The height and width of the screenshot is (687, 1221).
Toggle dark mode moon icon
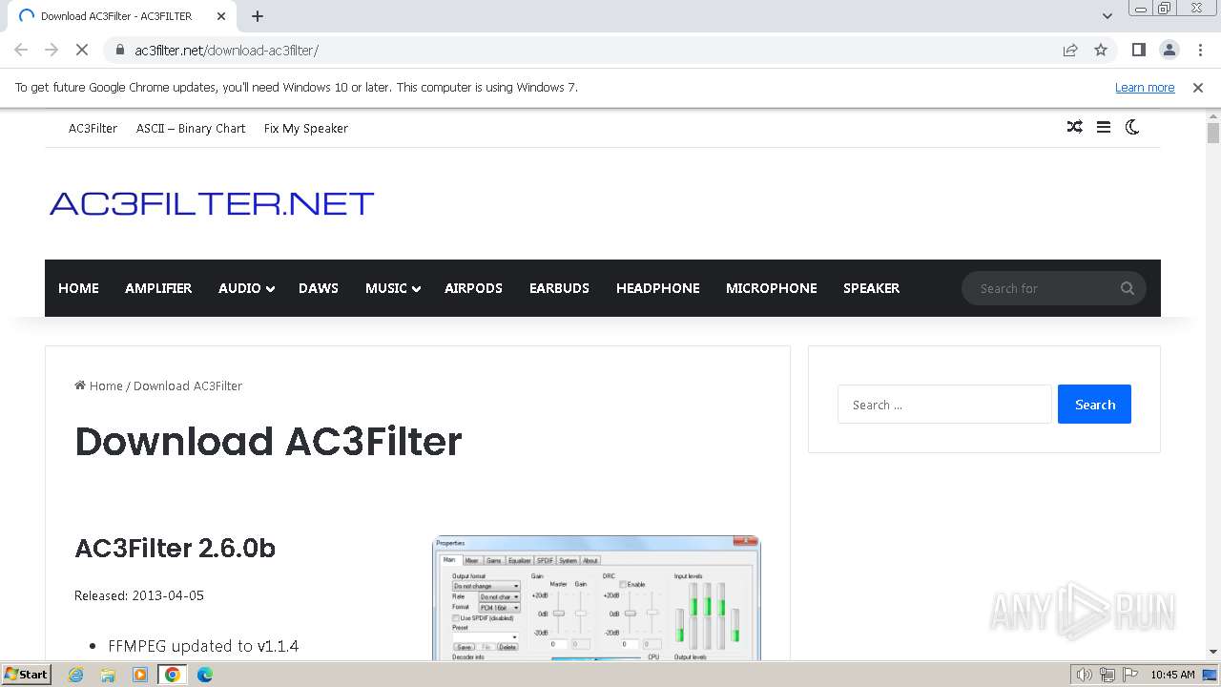pyautogui.click(x=1132, y=127)
